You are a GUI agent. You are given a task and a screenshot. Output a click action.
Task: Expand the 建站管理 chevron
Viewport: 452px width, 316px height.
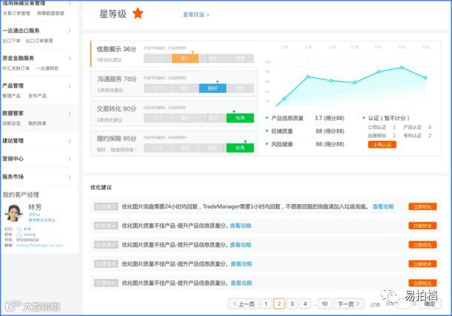click(x=70, y=141)
